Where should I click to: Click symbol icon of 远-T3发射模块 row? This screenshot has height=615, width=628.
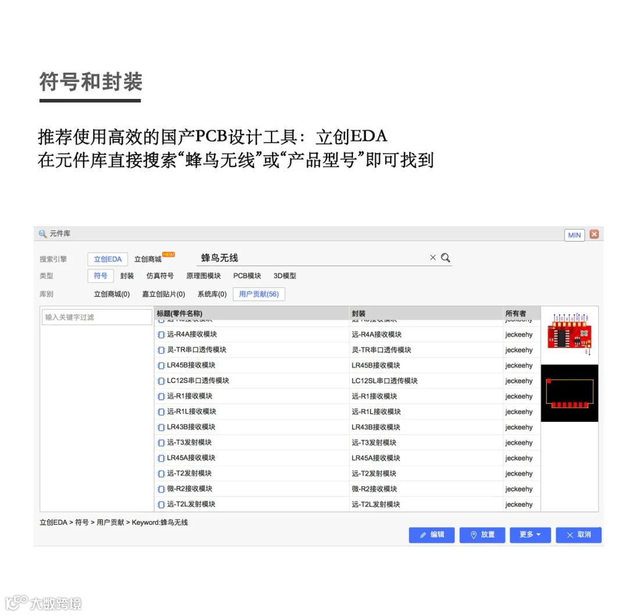pos(161,443)
